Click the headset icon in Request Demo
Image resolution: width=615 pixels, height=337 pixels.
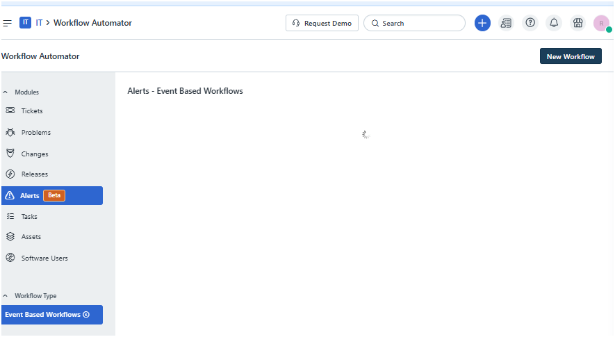click(x=296, y=23)
